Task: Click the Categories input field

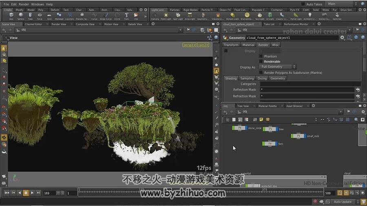Action: 310,84
